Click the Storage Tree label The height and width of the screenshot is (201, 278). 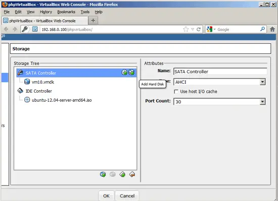26,63
